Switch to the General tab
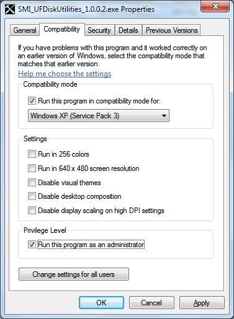 25,30
